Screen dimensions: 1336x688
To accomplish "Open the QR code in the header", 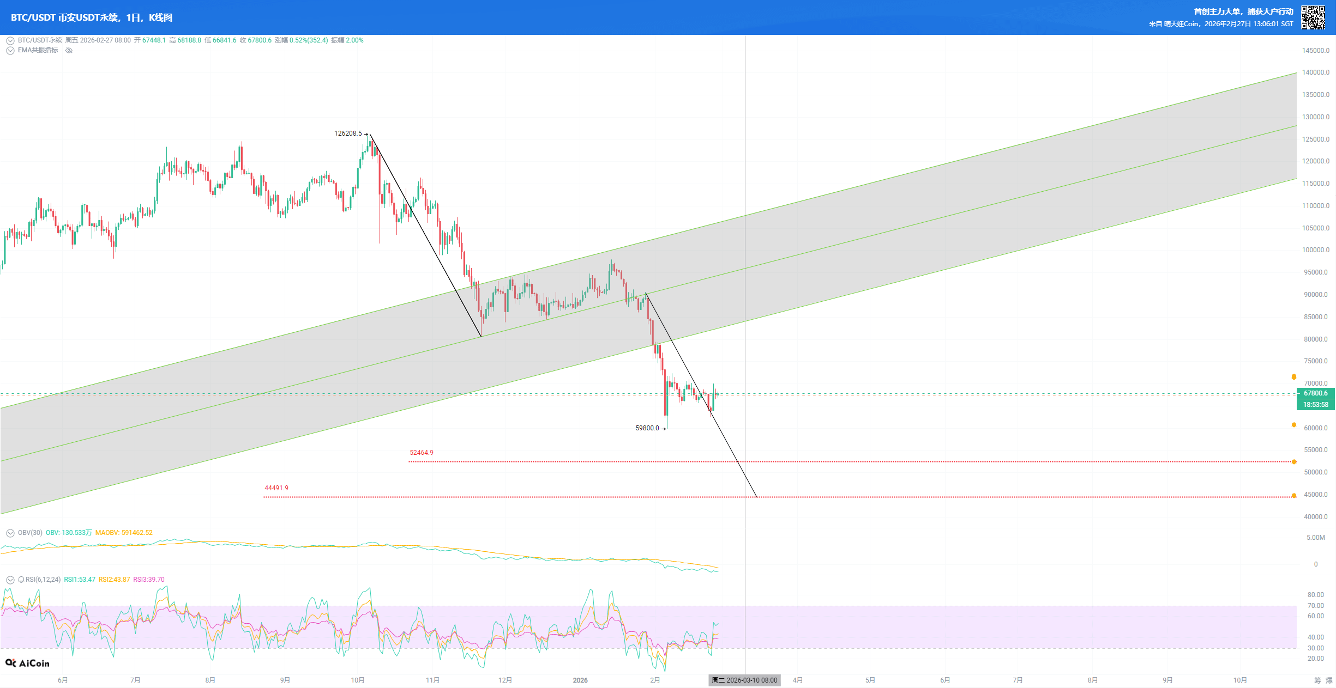I will 1313,17.
